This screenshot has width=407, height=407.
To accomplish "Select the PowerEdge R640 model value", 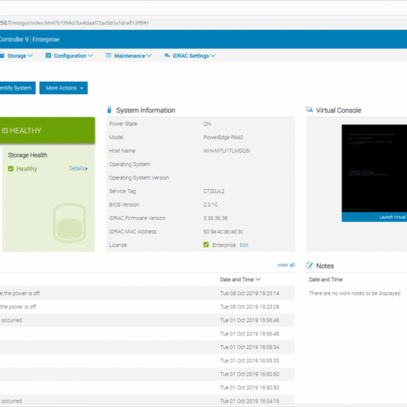I will pos(223,137).
